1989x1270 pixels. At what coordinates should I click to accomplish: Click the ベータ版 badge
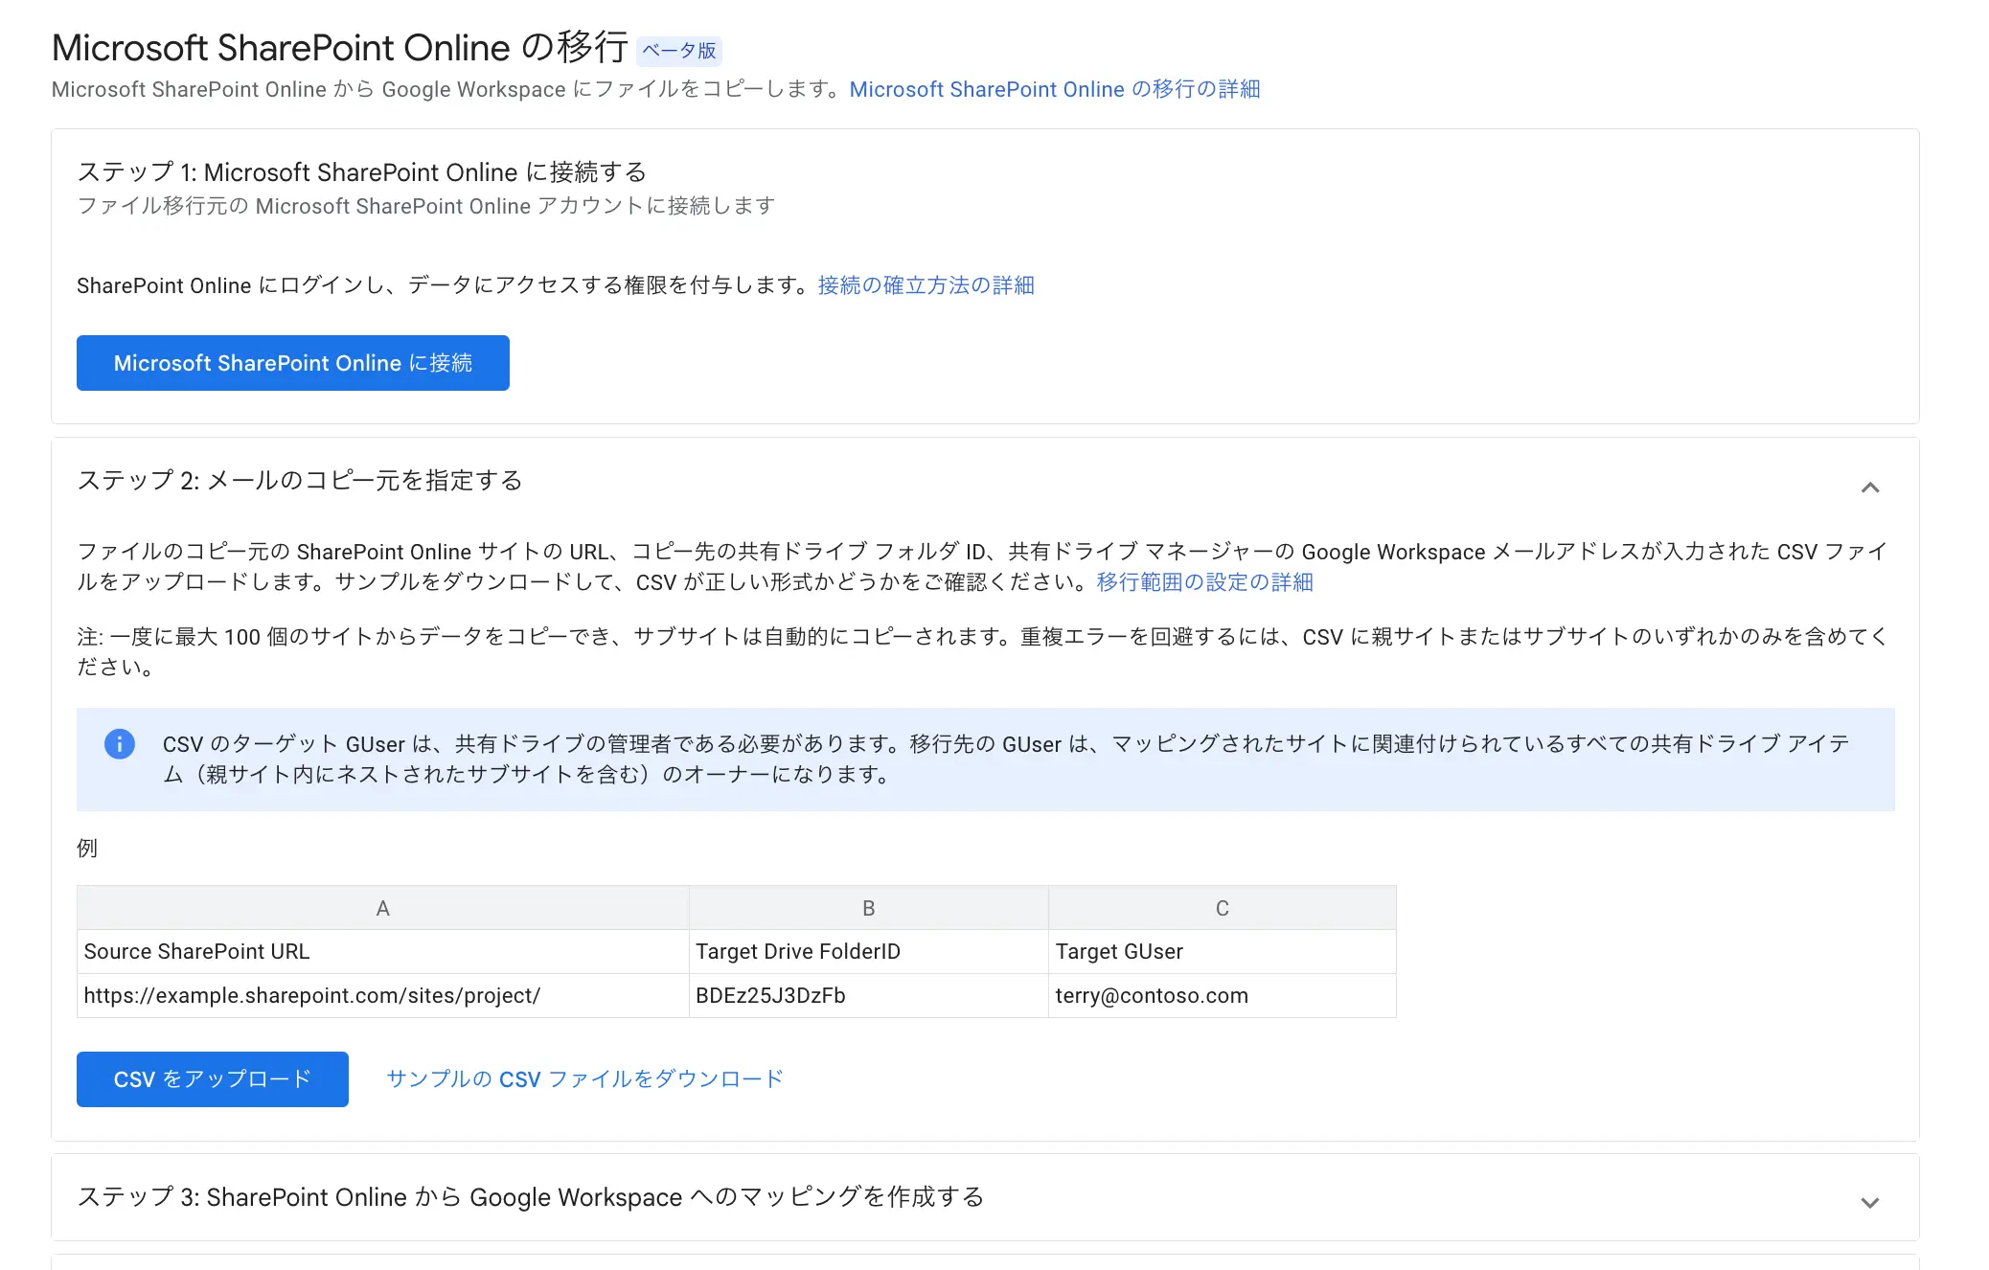pos(679,51)
